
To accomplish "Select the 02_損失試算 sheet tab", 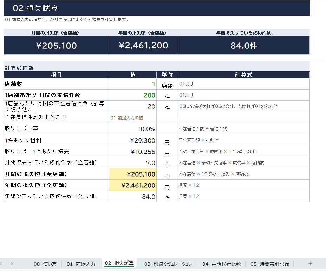I will [119, 263].
